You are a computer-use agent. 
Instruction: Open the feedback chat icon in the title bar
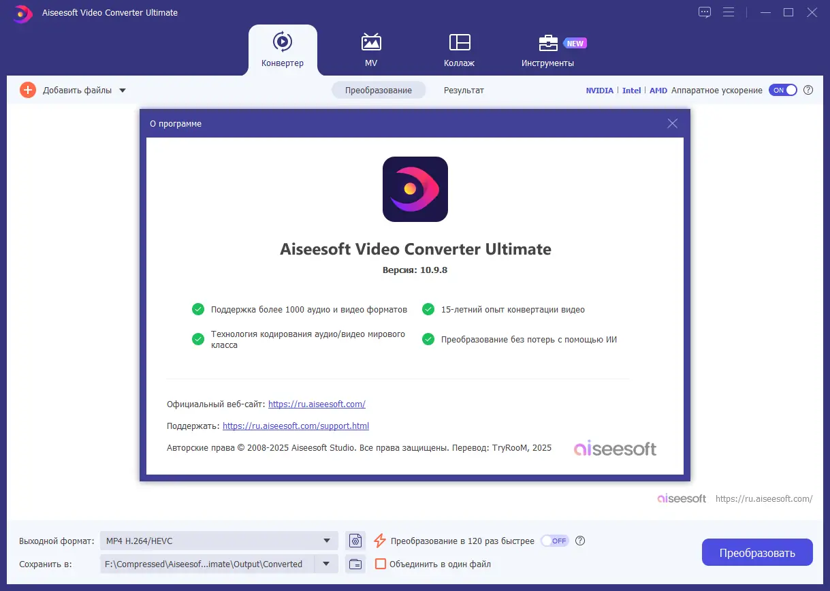[705, 12]
